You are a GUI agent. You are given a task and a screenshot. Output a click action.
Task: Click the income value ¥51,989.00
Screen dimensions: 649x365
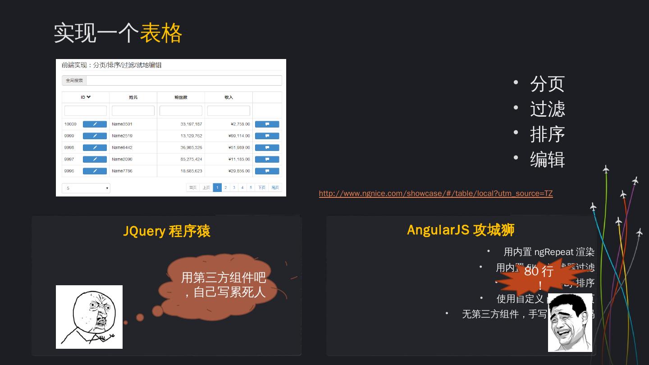click(239, 148)
